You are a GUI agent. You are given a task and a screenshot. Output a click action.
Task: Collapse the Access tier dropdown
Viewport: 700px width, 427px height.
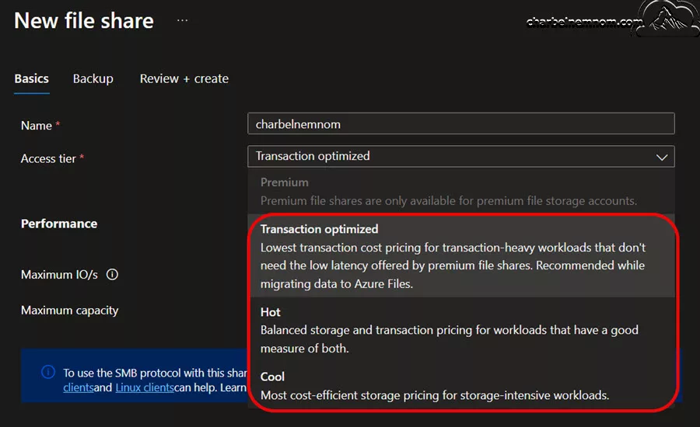(460, 157)
